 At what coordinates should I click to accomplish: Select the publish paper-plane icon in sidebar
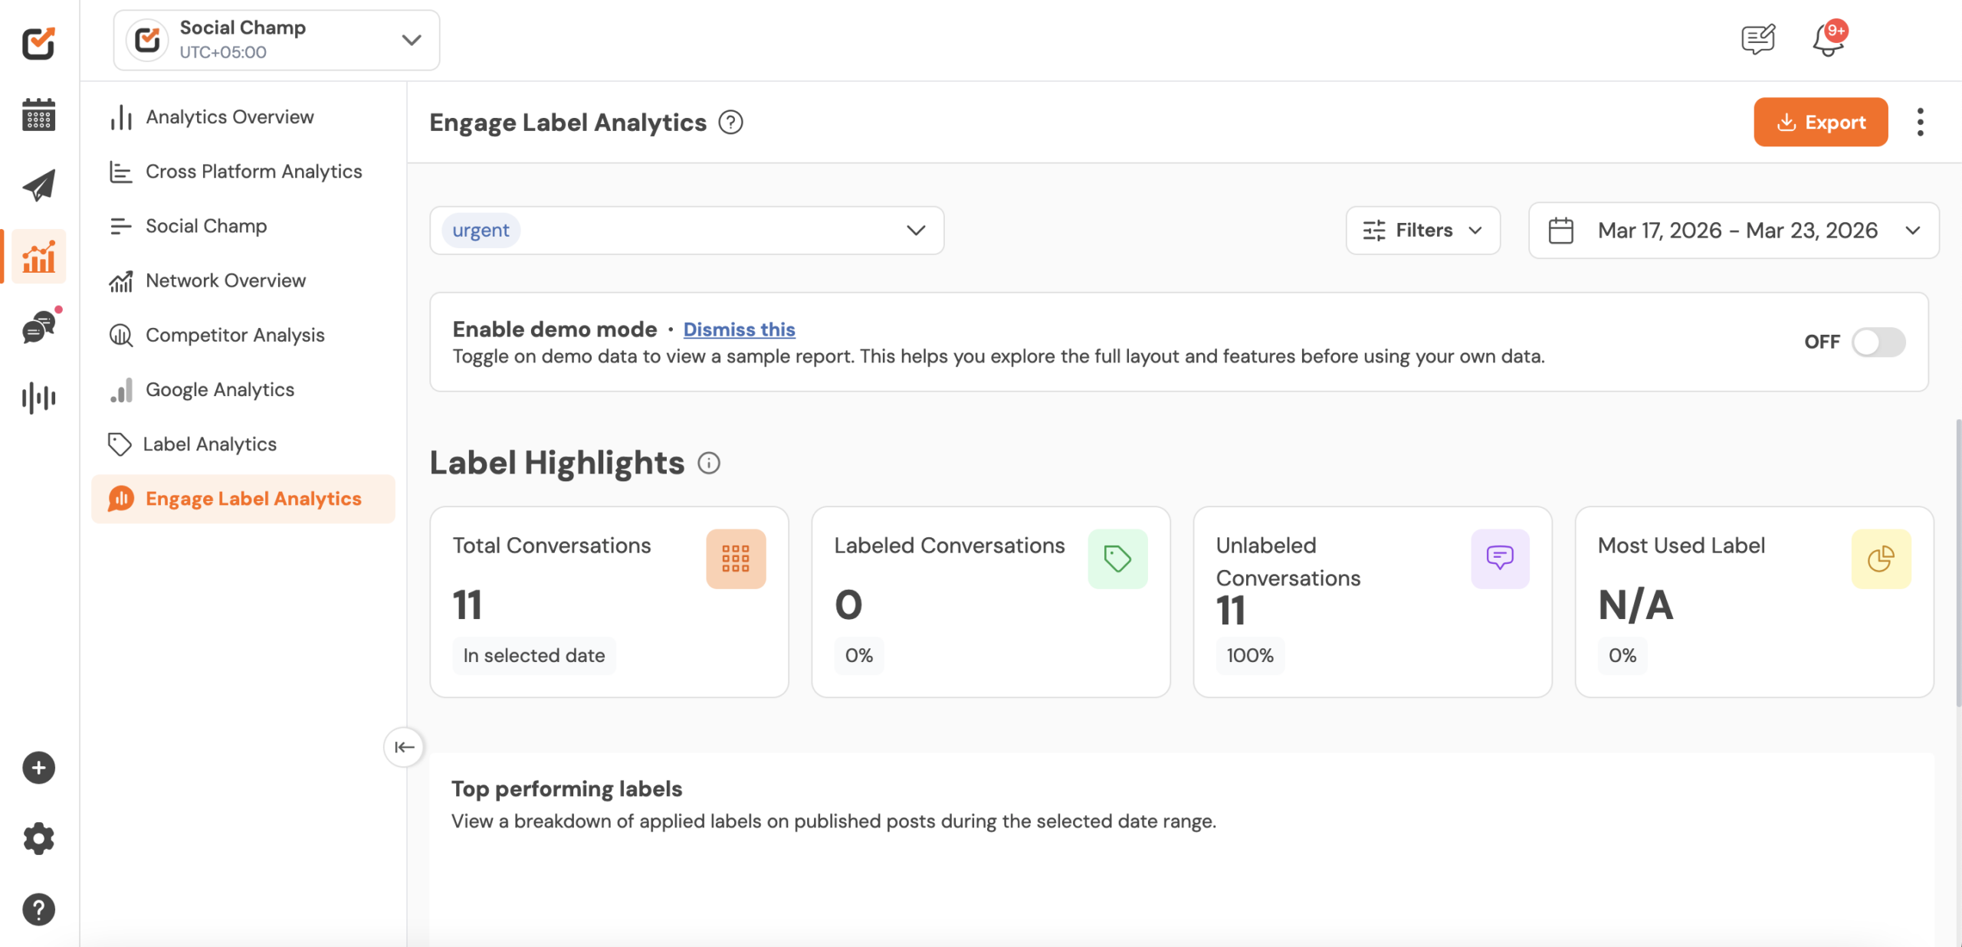38,184
